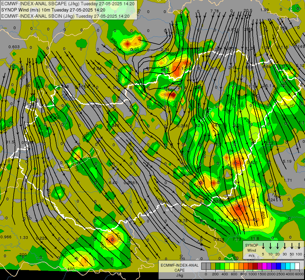
Task: Click the 2500 tick label in CAPE legend
Action: (281, 274)
